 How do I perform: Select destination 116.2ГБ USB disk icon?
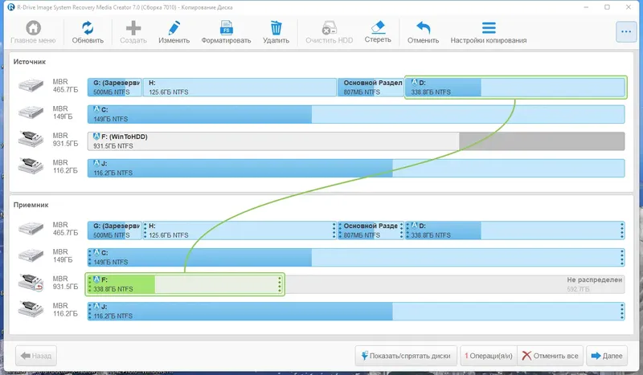tap(31, 310)
